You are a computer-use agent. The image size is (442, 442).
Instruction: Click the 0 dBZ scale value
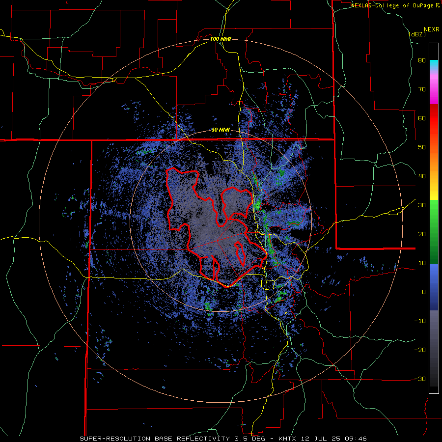coord(424,292)
